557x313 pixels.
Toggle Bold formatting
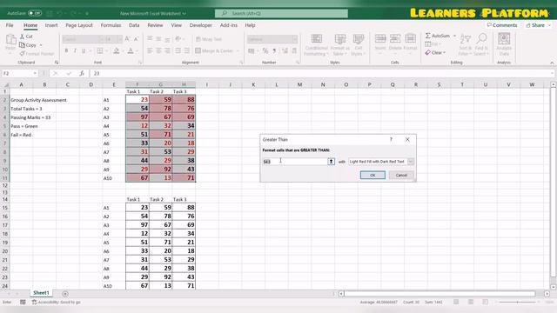point(66,50)
